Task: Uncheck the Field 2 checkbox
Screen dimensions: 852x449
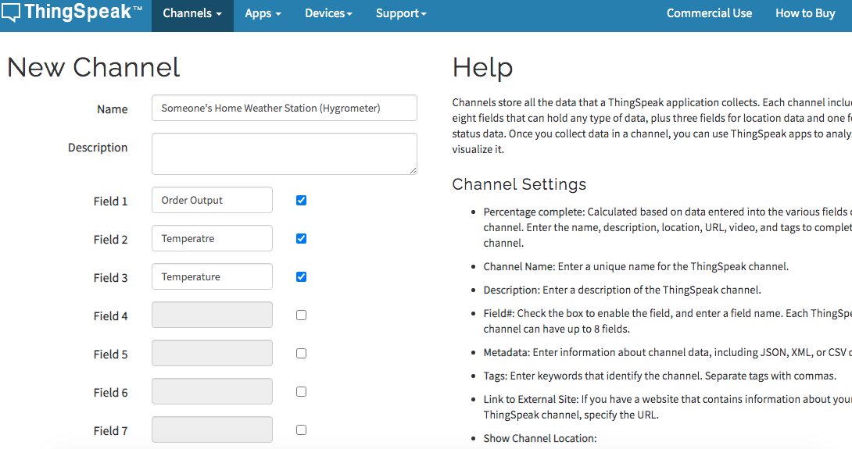Action: 302,239
